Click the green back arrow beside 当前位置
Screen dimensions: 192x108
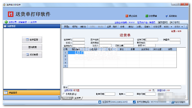point(6,22)
